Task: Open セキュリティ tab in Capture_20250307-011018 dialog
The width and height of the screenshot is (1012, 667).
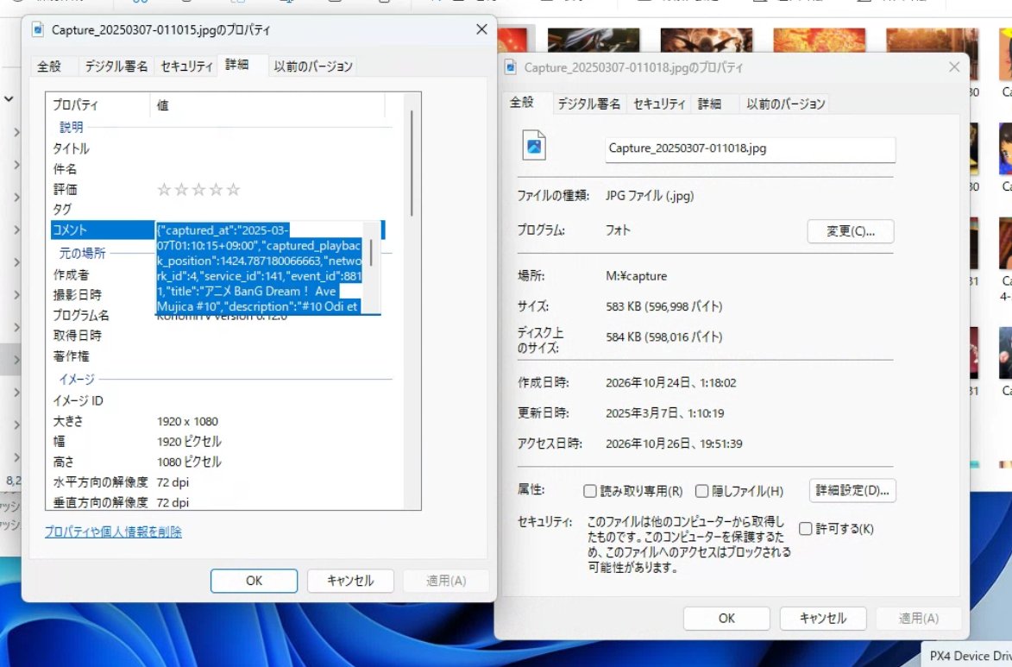Action: tap(659, 104)
